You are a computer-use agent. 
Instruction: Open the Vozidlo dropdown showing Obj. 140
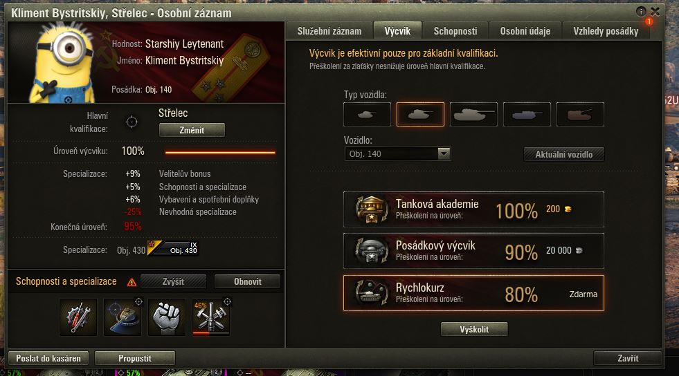point(397,154)
